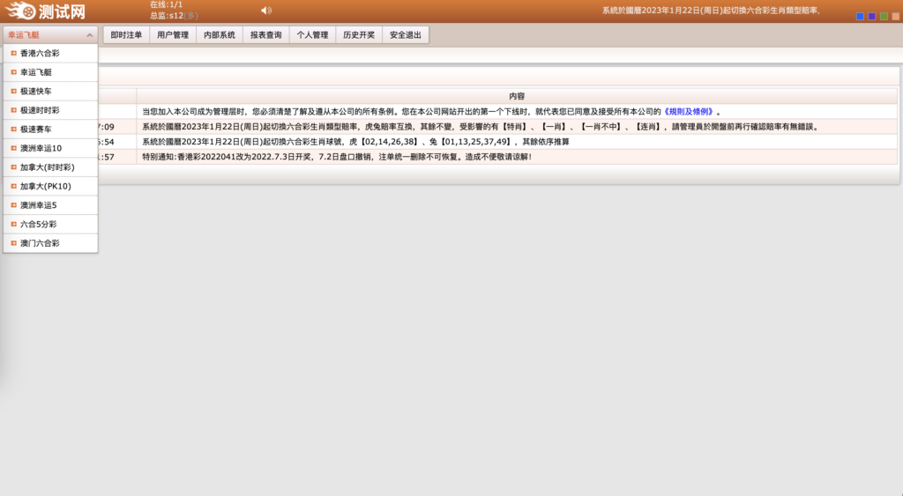This screenshot has width=903, height=496.
Task: Click the icon beside 香港六合彩
Action: 13,54
